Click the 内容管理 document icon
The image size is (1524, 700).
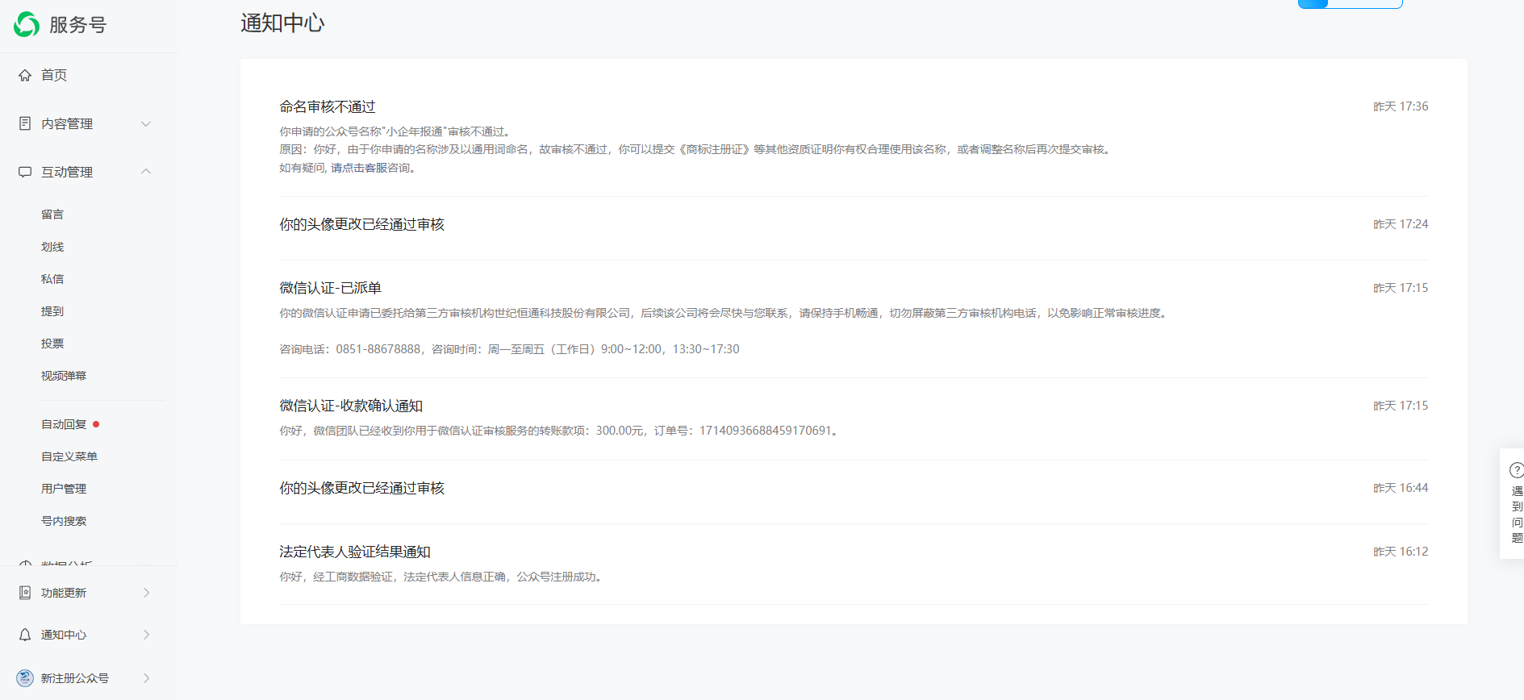[x=25, y=123]
